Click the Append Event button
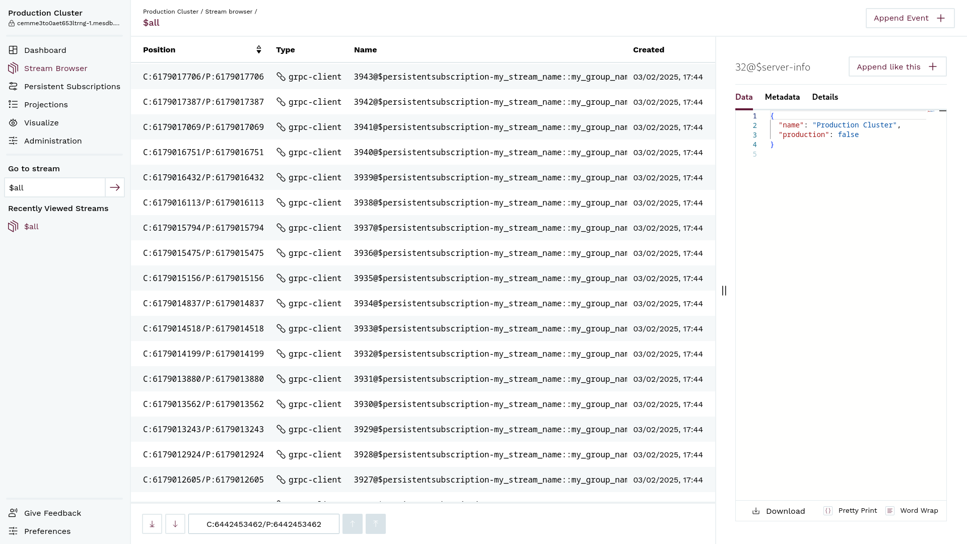The height and width of the screenshot is (544, 967). pyautogui.click(x=910, y=18)
